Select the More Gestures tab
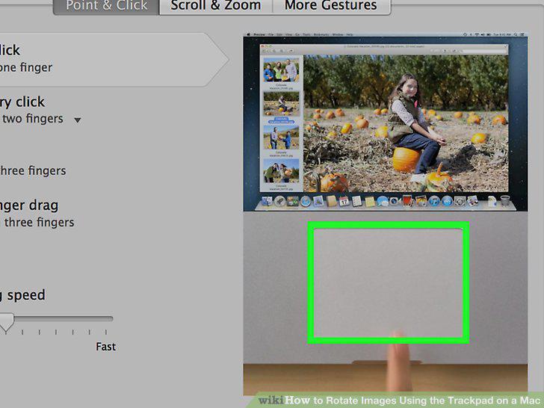The width and height of the screenshot is (544, 408). 331,6
